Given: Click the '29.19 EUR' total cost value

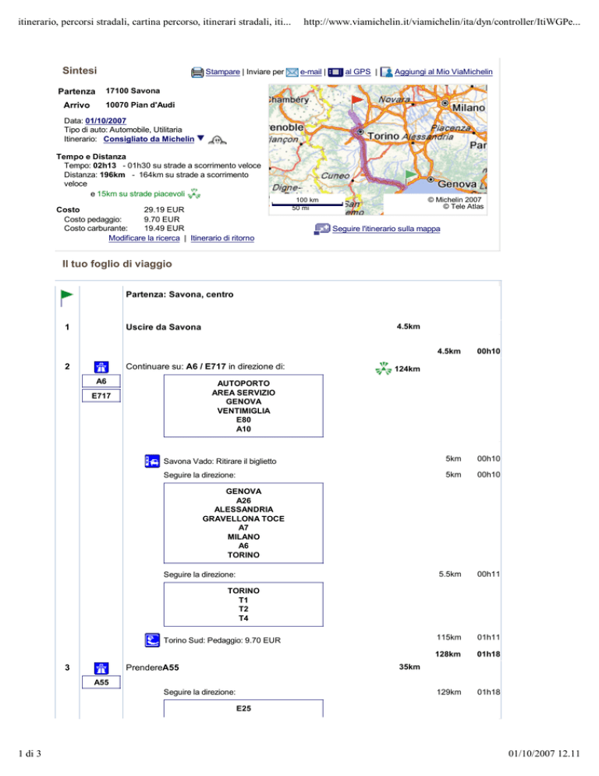Looking at the screenshot, I should tap(165, 210).
